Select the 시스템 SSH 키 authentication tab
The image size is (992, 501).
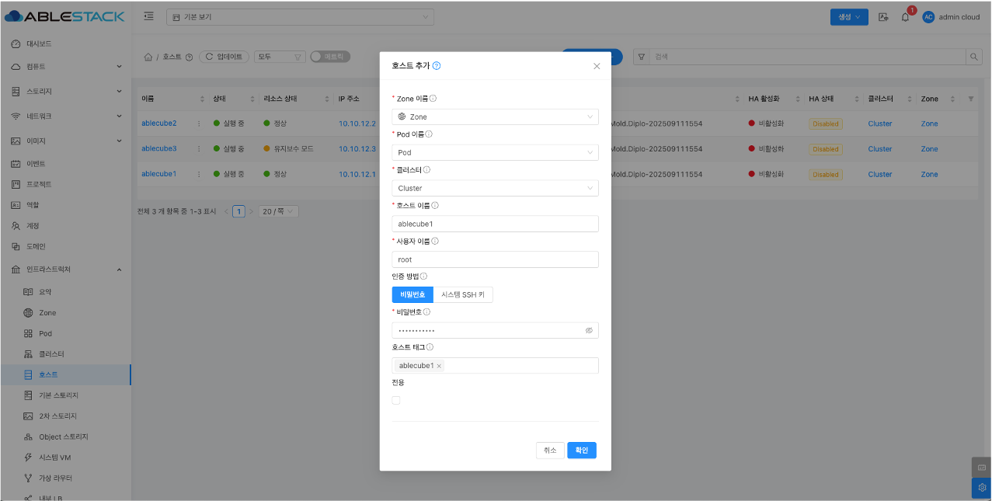coord(462,294)
